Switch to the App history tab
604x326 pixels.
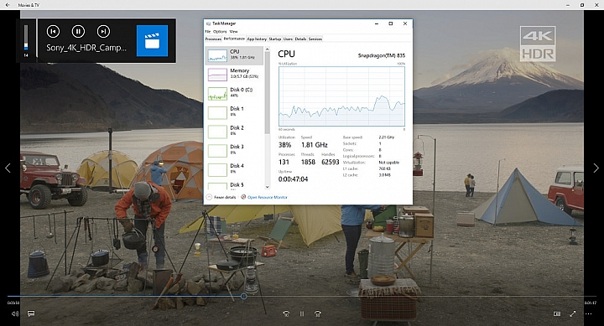257,39
